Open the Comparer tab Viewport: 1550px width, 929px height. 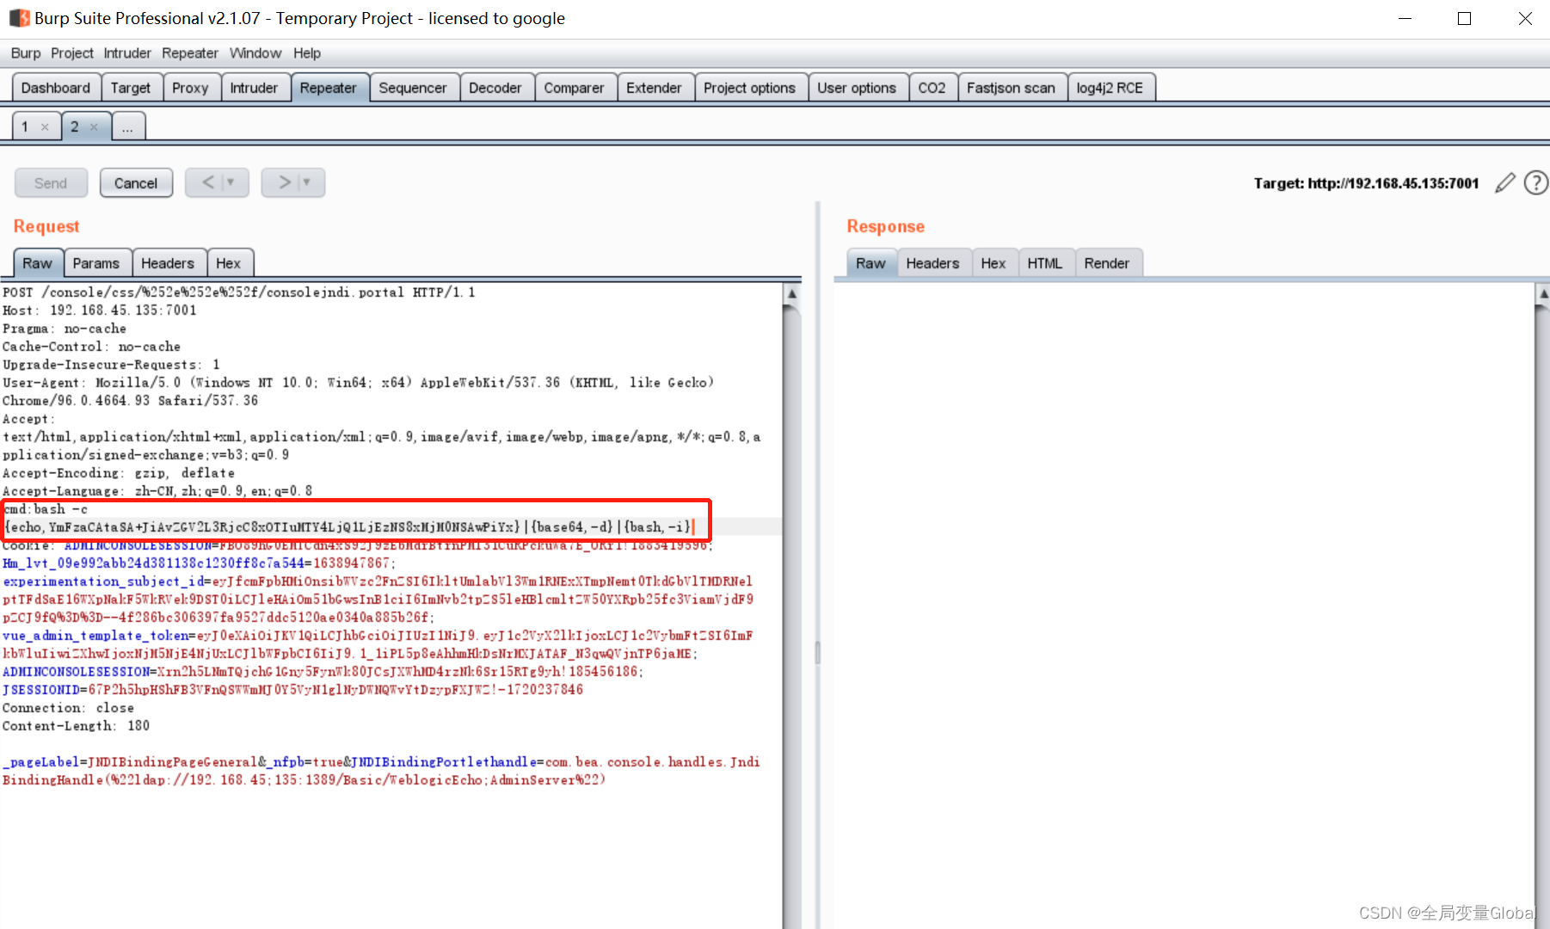(575, 88)
